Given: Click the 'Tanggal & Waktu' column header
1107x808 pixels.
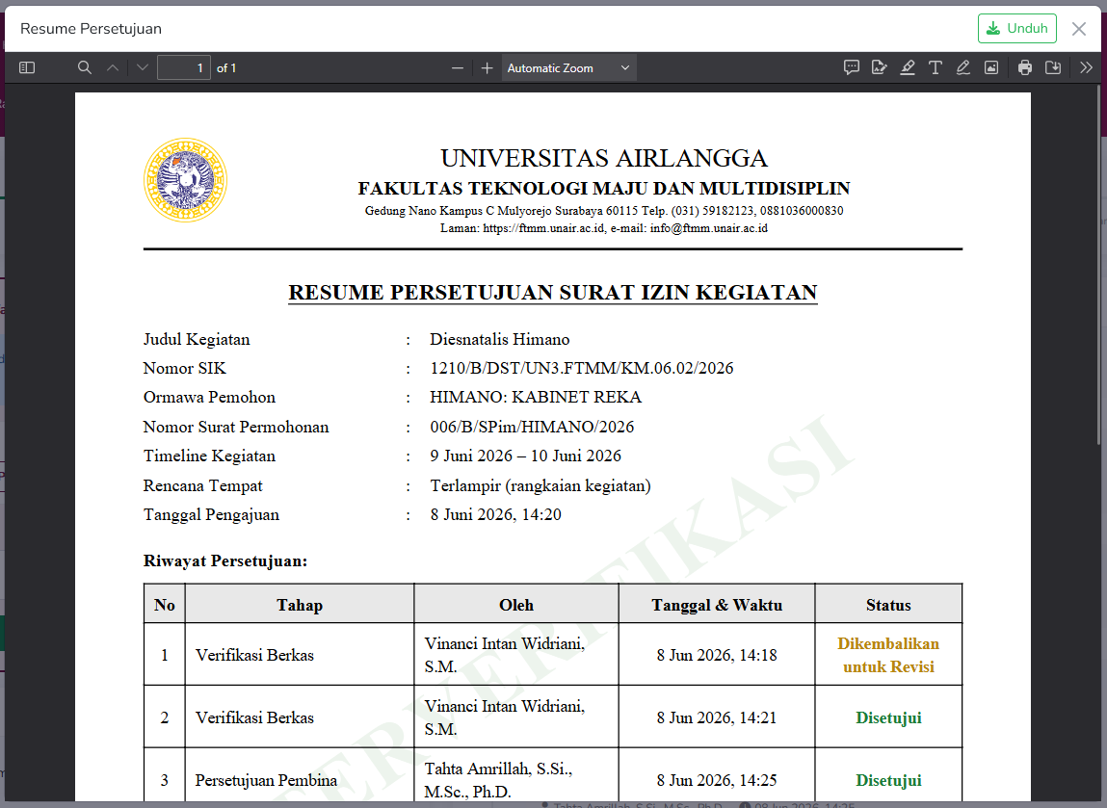Looking at the screenshot, I should (717, 605).
